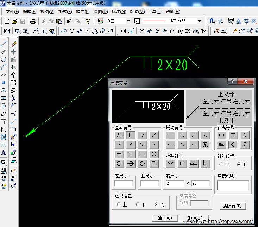
Task: Click the Print icon in toolbar
Action: [33, 21]
